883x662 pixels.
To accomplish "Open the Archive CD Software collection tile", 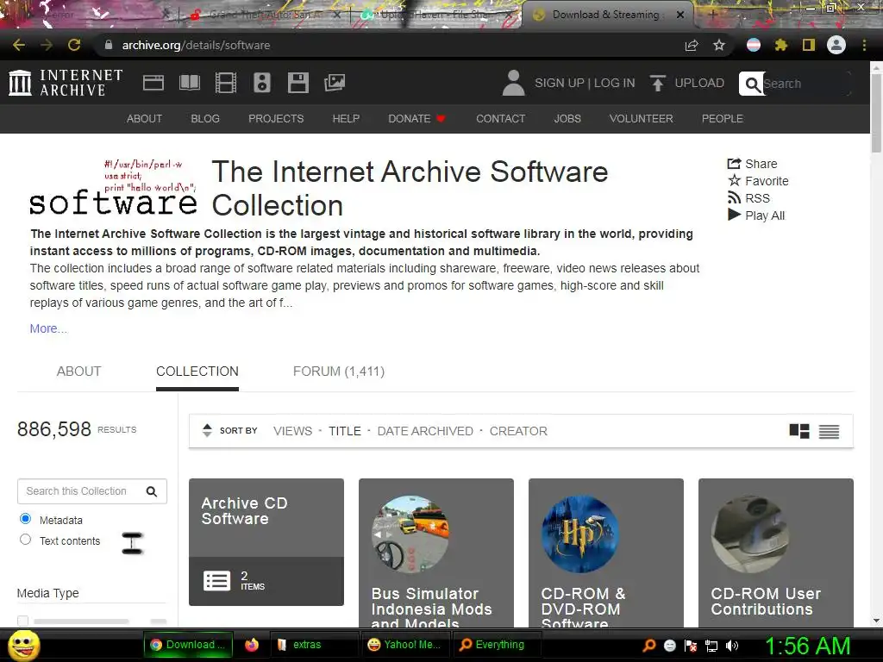I will [266, 542].
